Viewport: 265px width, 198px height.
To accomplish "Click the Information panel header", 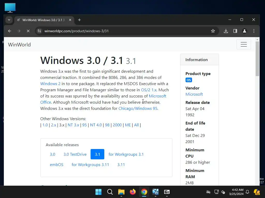I will tap(200, 60).
